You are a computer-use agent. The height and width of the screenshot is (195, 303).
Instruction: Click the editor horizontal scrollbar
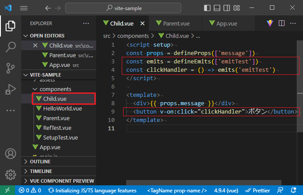point(204,183)
